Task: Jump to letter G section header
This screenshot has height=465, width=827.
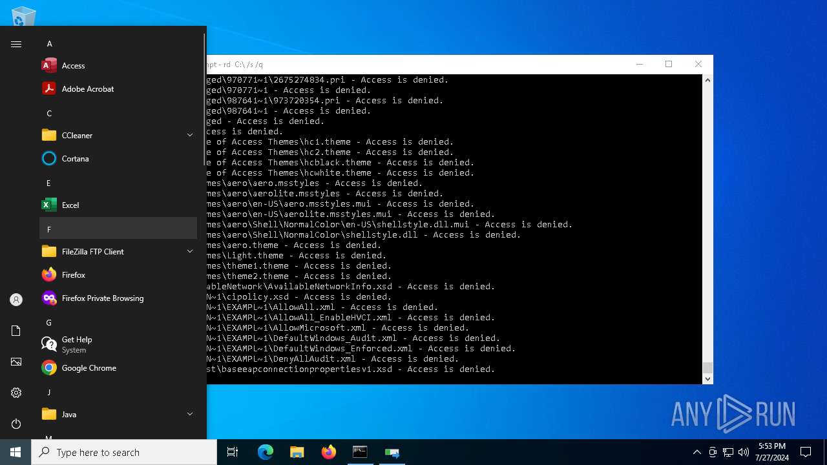Action: pyautogui.click(x=118, y=323)
